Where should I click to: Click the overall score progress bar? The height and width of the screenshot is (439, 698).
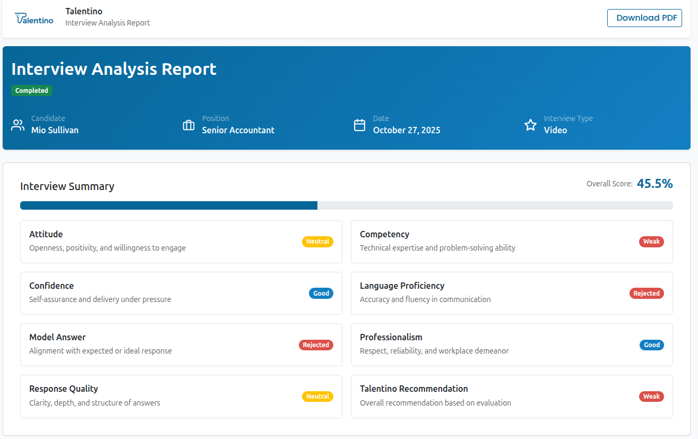[346, 205]
